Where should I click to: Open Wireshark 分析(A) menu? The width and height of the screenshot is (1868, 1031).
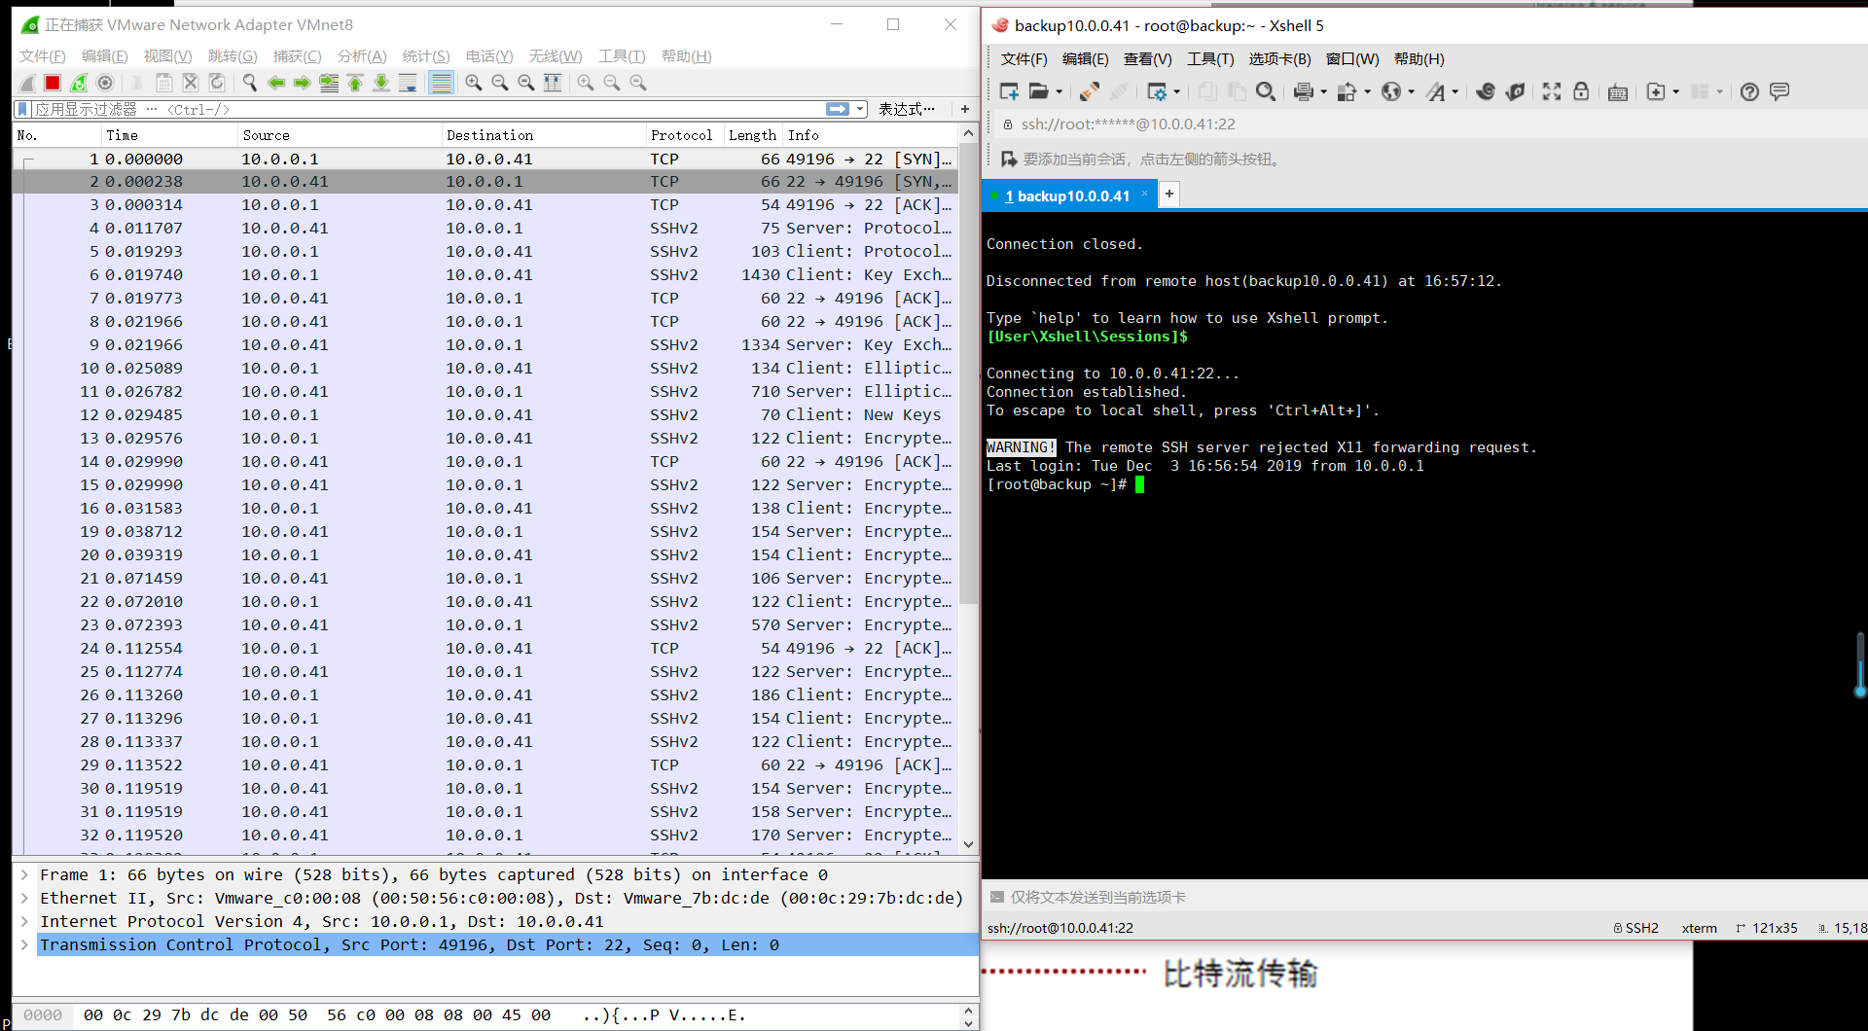362,56
